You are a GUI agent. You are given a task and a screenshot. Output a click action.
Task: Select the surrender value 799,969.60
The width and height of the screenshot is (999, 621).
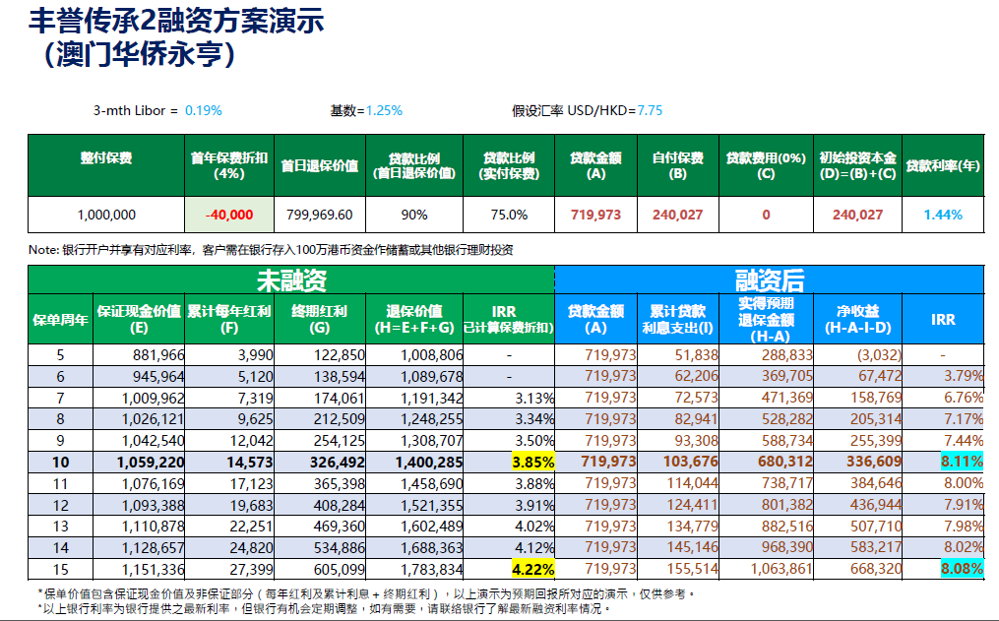319,216
